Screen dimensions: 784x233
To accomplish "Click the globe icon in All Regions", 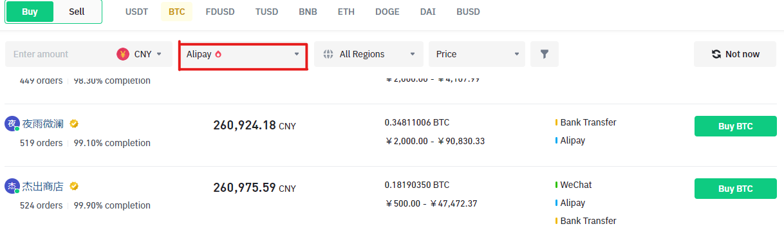I will coord(328,54).
